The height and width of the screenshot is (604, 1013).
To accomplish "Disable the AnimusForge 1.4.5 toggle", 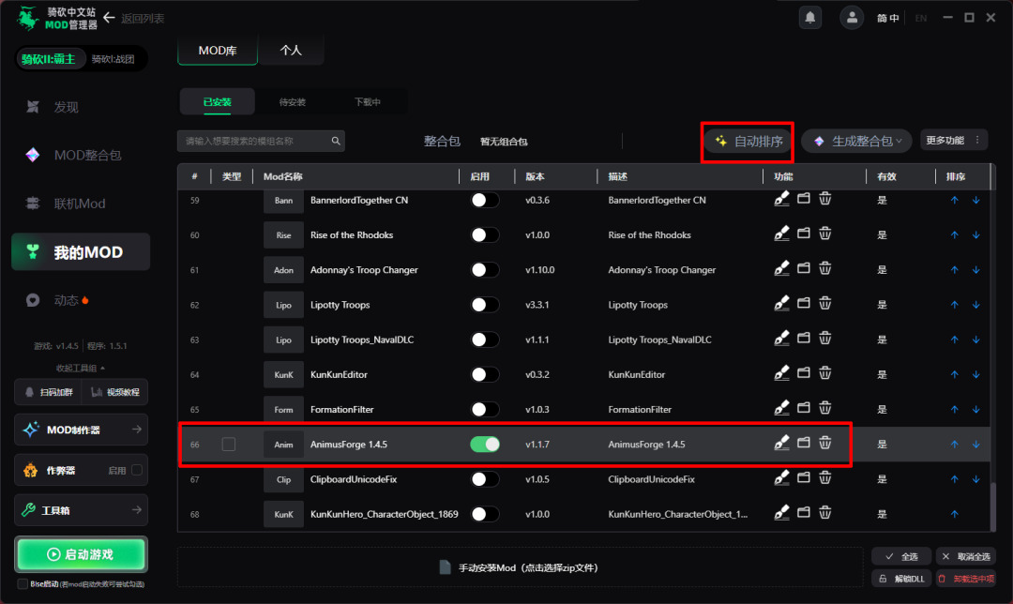I will tap(485, 445).
